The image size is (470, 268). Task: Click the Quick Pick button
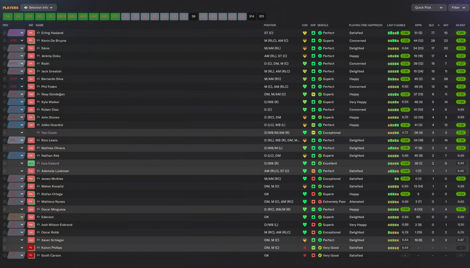[x=424, y=7]
